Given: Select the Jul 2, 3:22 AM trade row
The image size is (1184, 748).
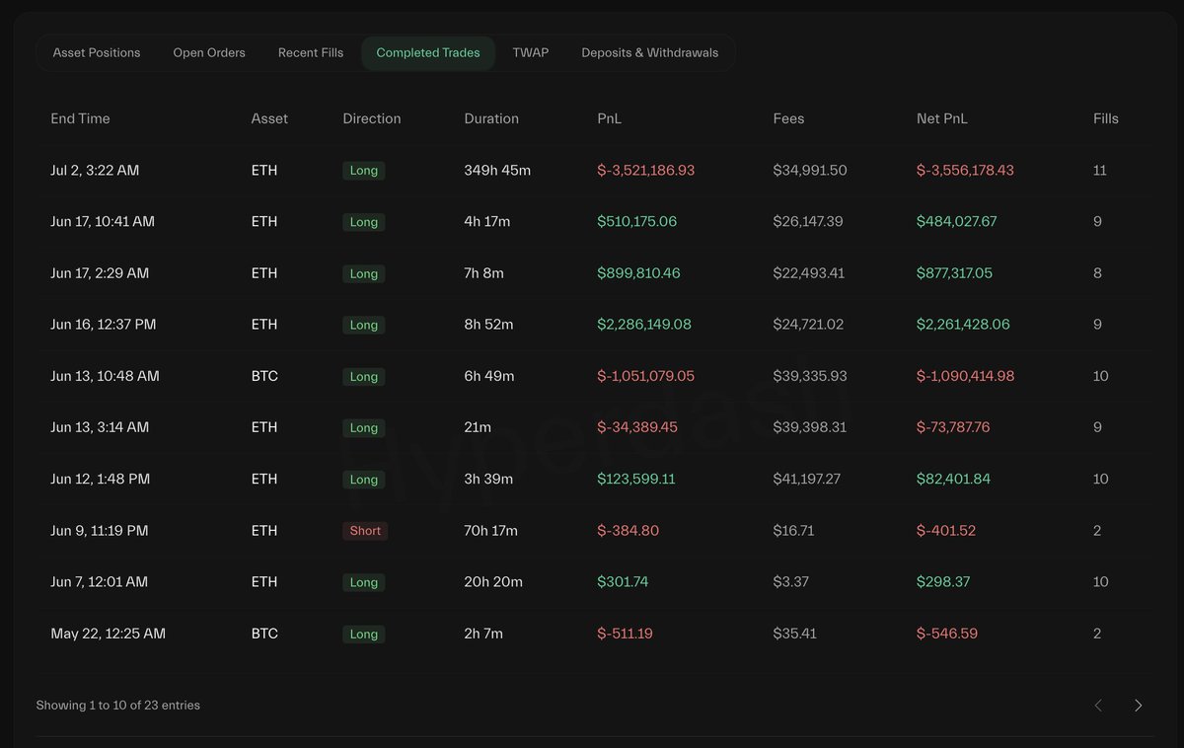Looking at the screenshot, I should pyautogui.click(x=593, y=171).
